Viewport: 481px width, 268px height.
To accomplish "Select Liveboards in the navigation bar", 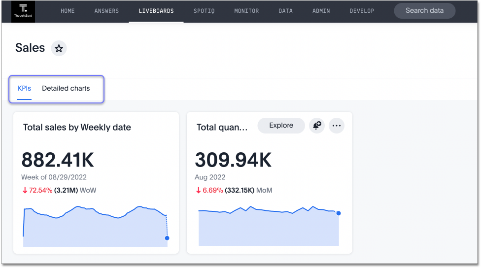I will tap(156, 11).
